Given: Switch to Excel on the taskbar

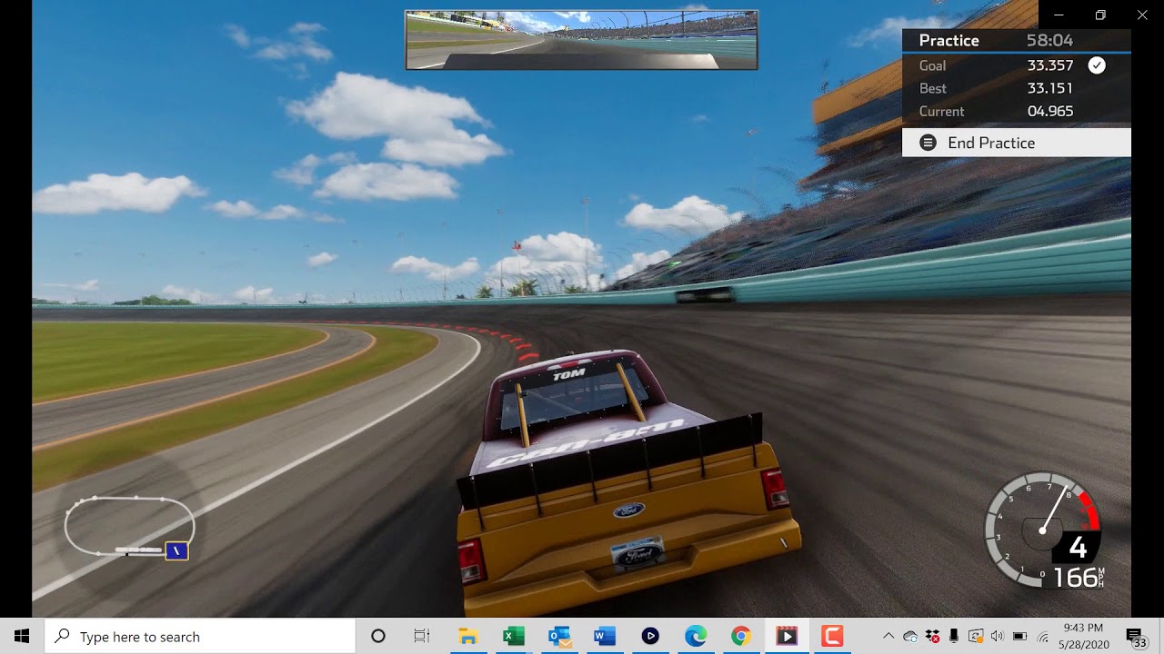Looking at the screenshot, I should [x=514, y=637].
